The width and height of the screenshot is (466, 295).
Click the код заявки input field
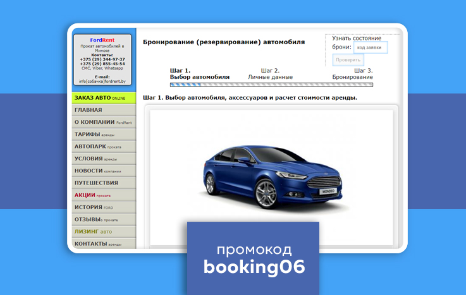click(x=371, y=47)
